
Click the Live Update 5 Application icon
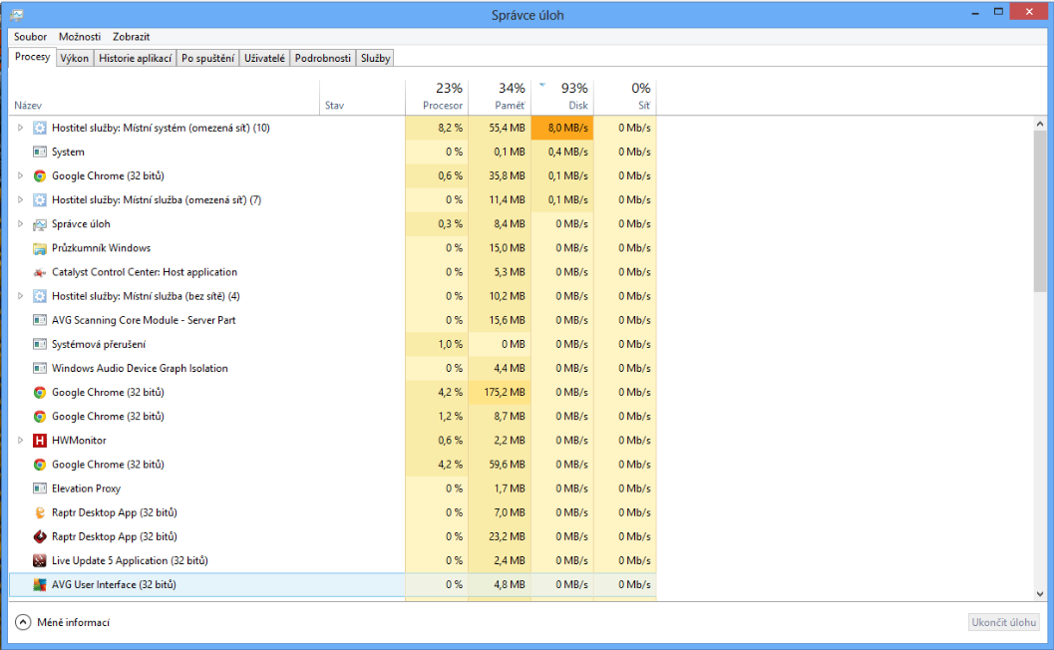pyautogui.click(x=40, y=560)
